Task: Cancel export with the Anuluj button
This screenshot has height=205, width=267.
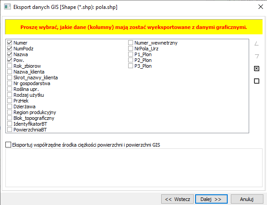Action: (247, 199)
